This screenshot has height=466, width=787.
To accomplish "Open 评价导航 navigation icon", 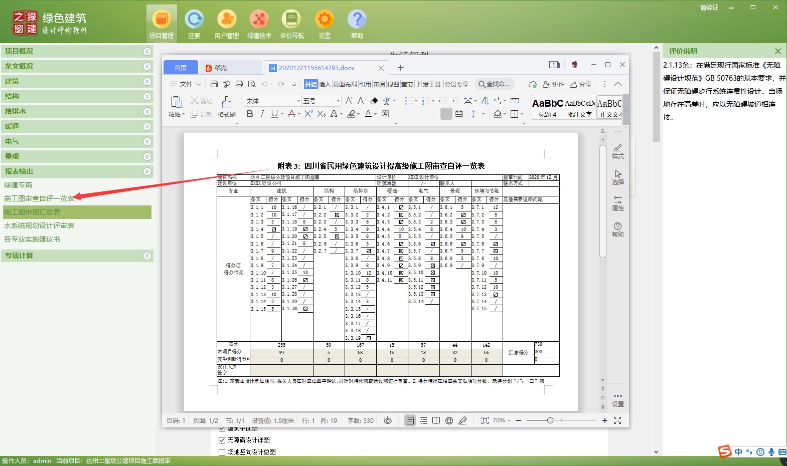I will point(291,24).
